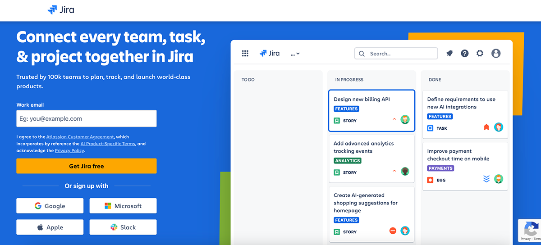Click the lowest priority chevrons on payment card
541x245 pixels.
[x=486, y=179]
